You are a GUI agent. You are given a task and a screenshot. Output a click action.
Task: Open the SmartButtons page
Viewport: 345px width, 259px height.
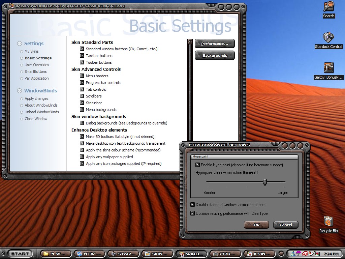[x=36, y=71]
